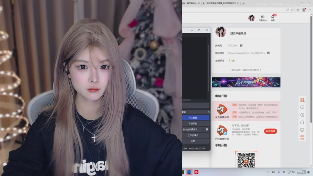Screen dimensions: 313x176
Task: Click 停止直播 in the OBS window
Action: point(196,118)
